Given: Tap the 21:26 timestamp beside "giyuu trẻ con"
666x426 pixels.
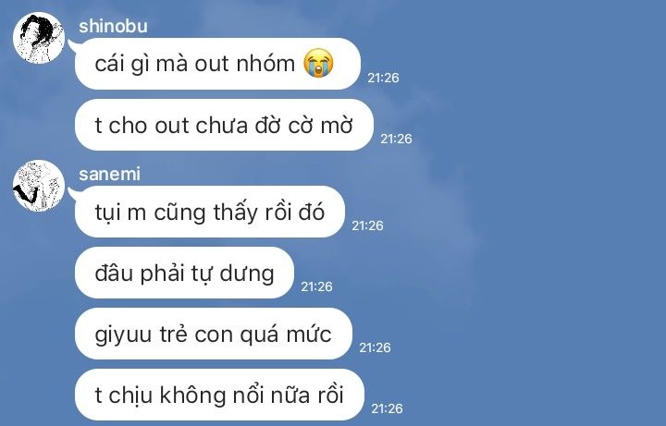Looking at the screenshot, I should 375,348.
